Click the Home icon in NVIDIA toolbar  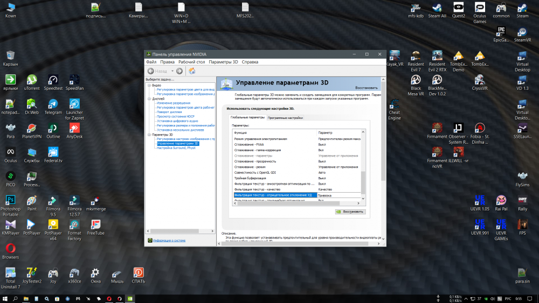(192, 71)
